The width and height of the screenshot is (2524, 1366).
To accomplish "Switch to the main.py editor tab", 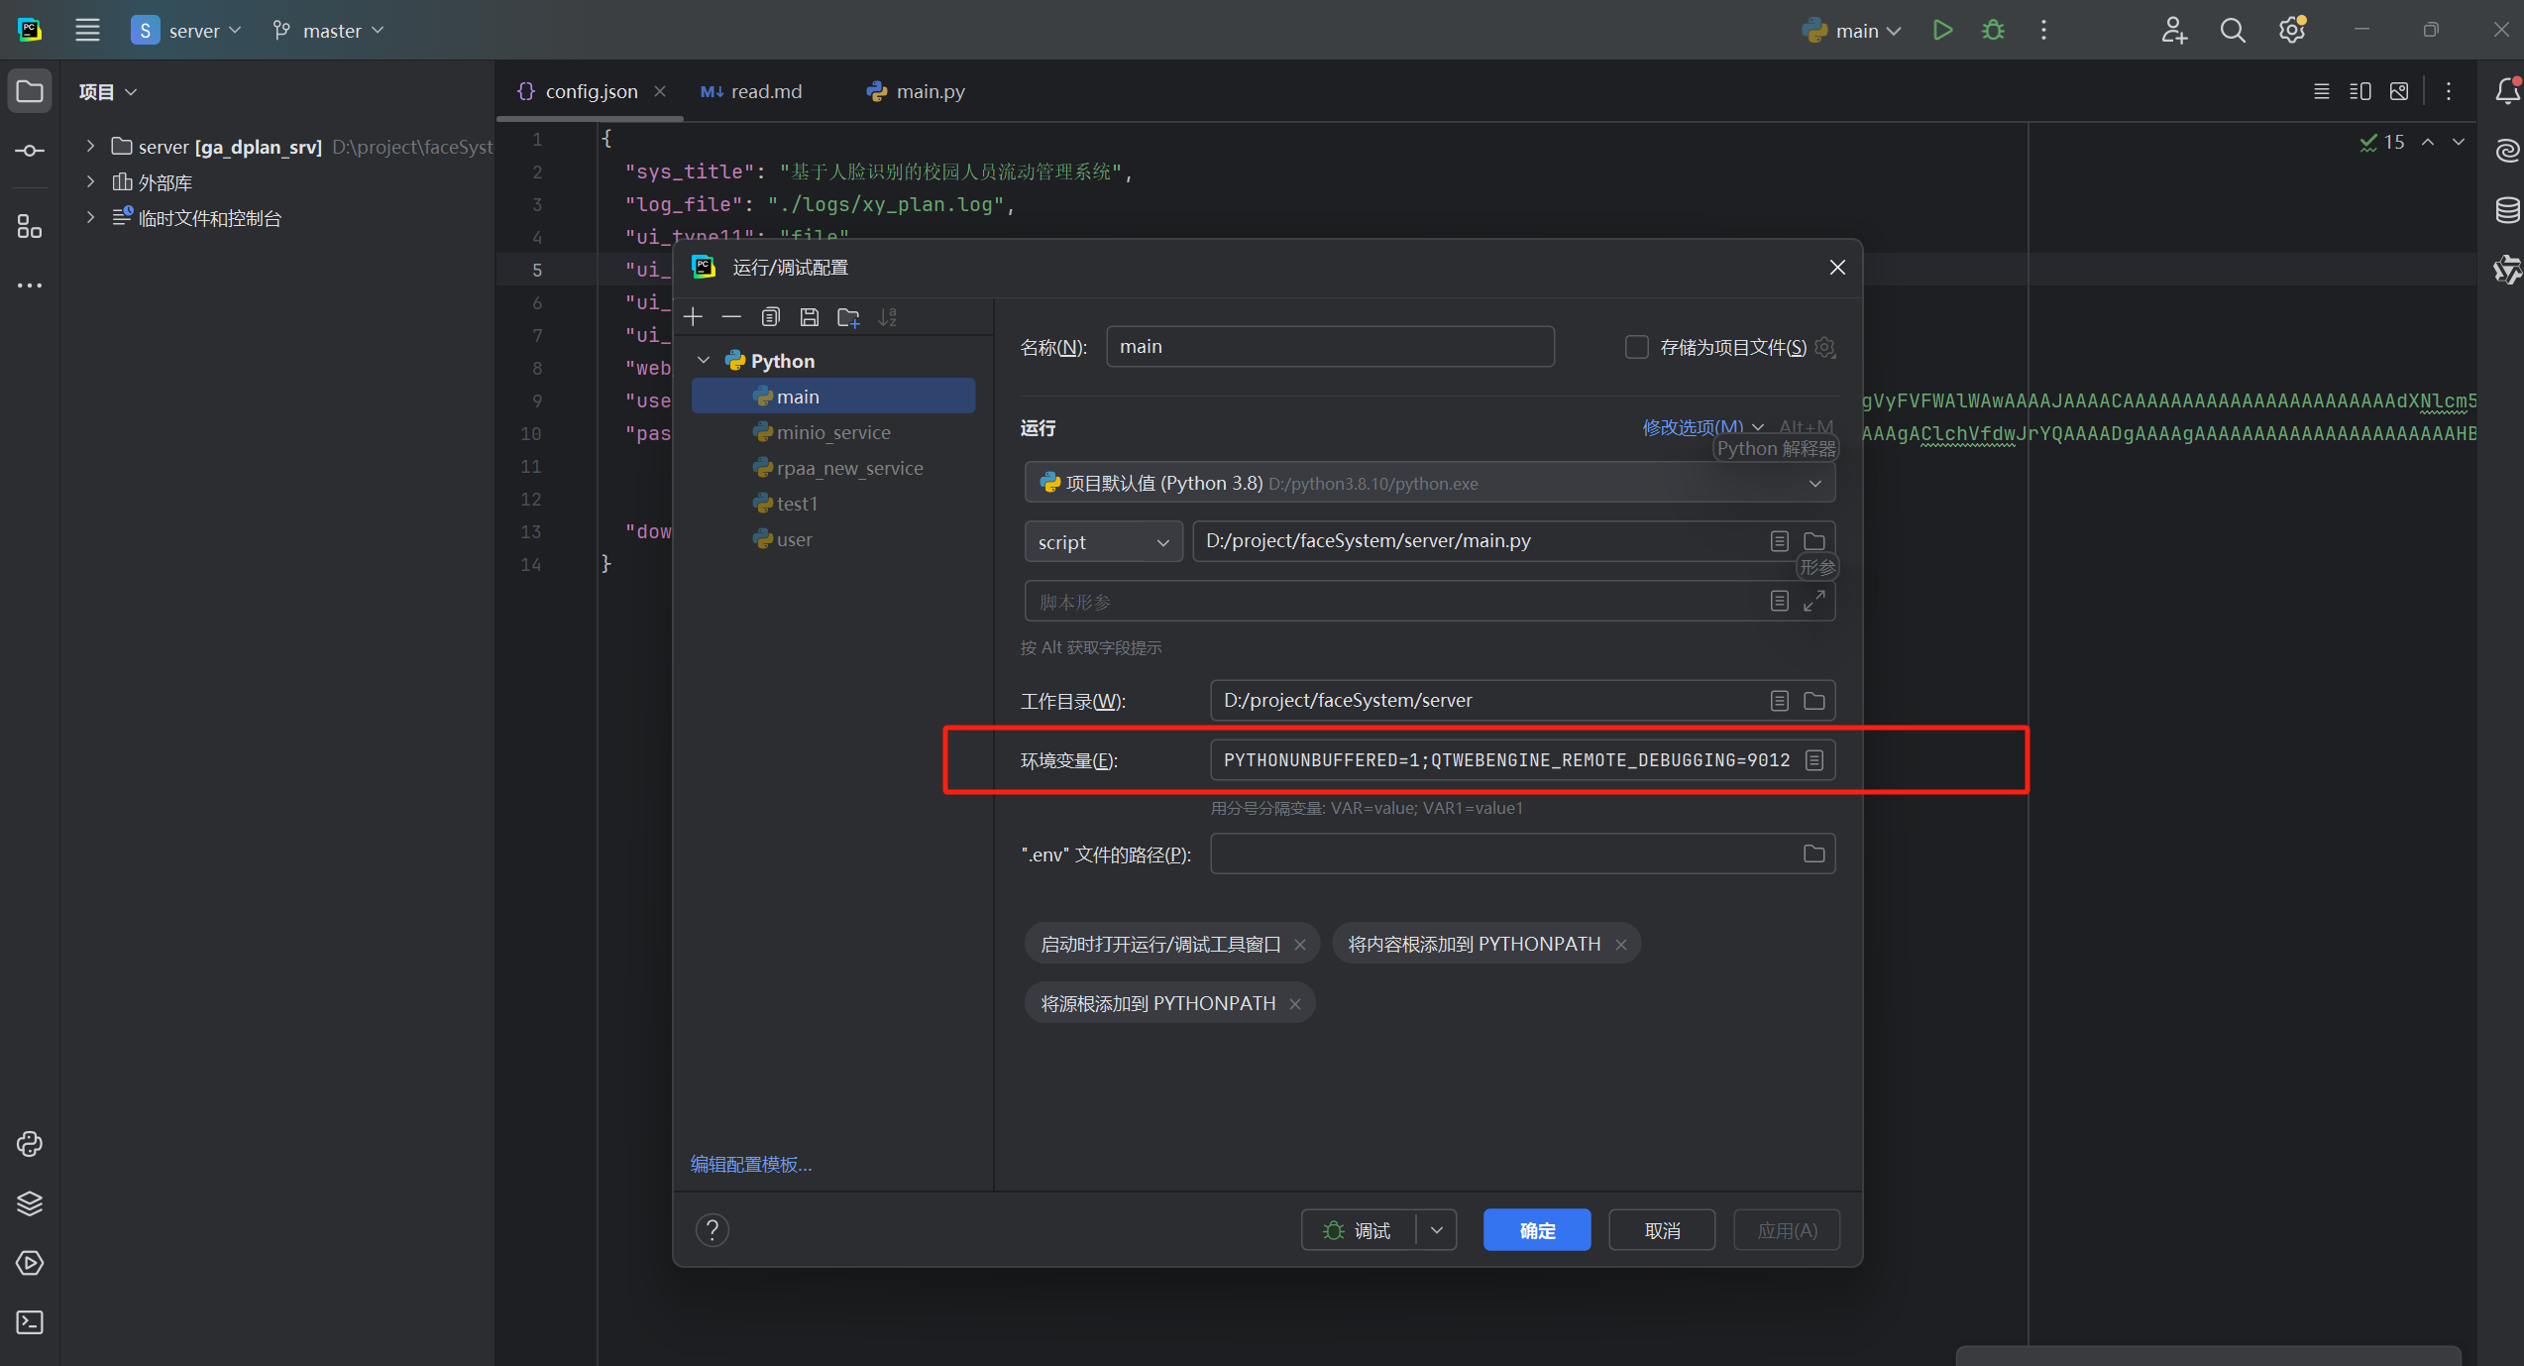I will click(917, 91).
